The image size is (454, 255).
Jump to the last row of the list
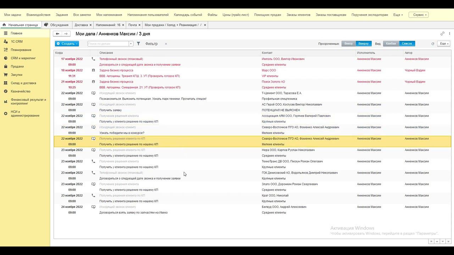pos(448,241)
